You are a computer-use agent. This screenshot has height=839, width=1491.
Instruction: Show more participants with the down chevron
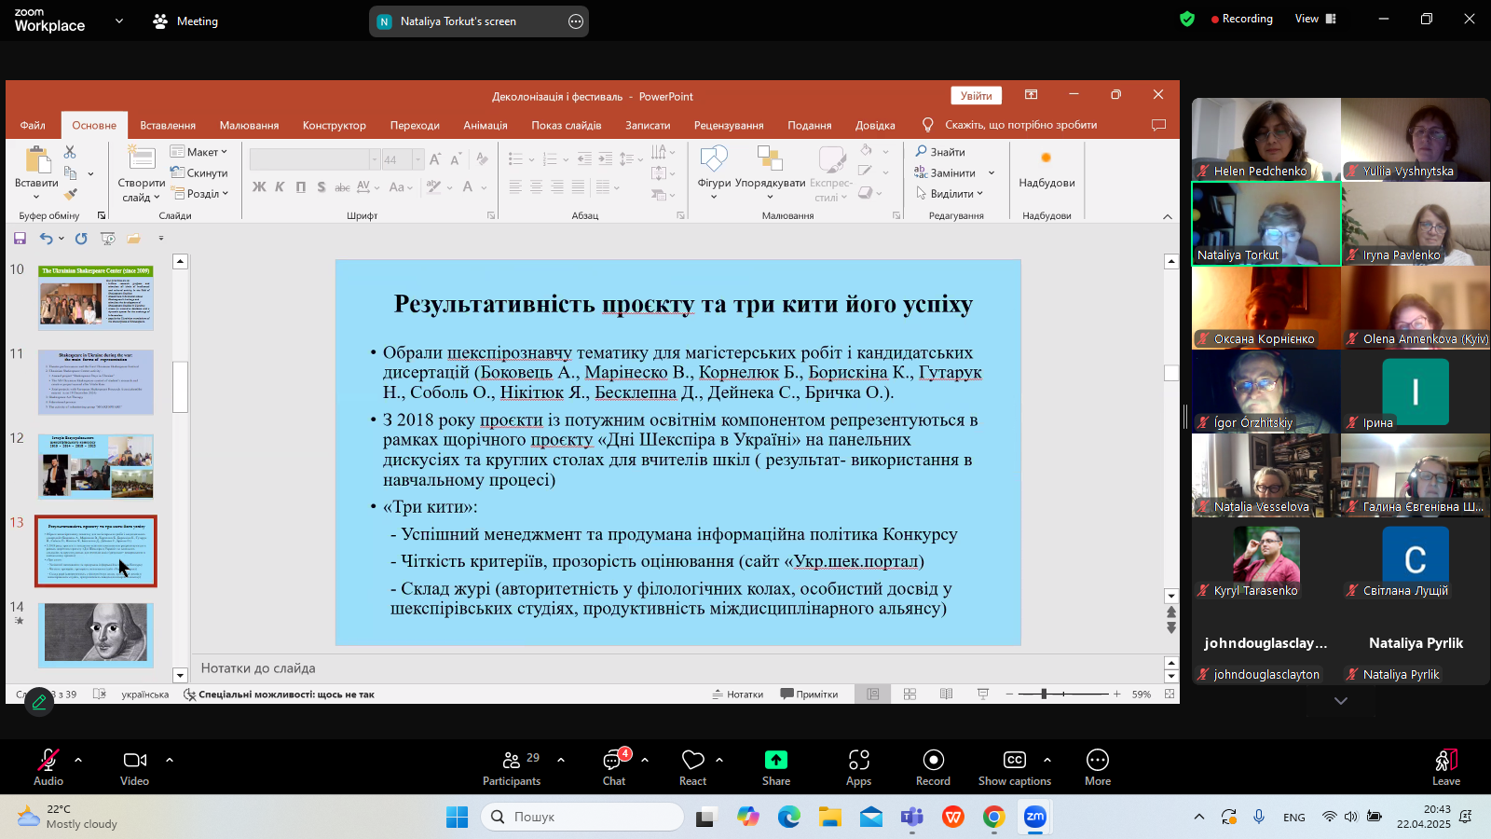click(x=1341, y=701)
